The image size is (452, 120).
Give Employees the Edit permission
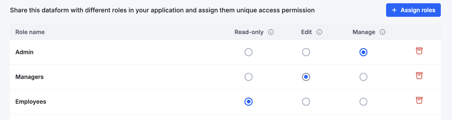pyautogui.click(x=306, y=102)
